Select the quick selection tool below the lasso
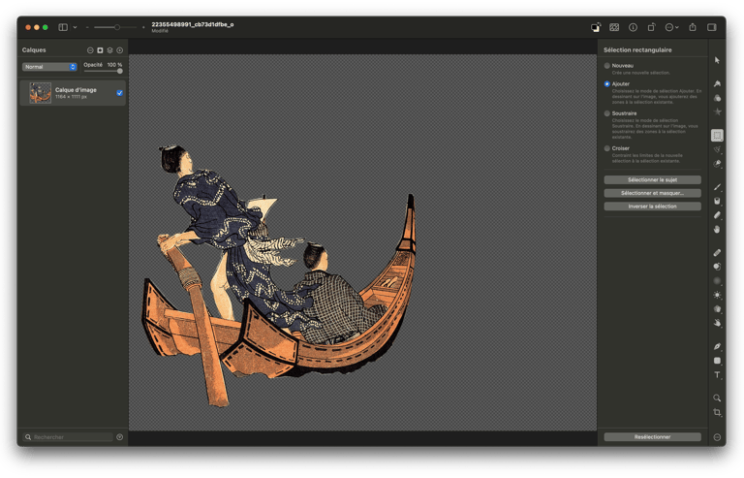This screenshot has height=478, width=744. point(717,164)
